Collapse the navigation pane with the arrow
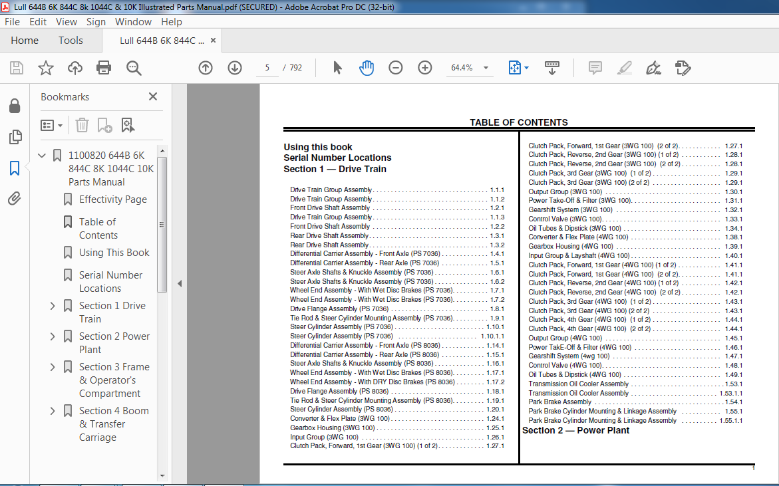The height and width of the screenshot is (486, 779). 180,283
